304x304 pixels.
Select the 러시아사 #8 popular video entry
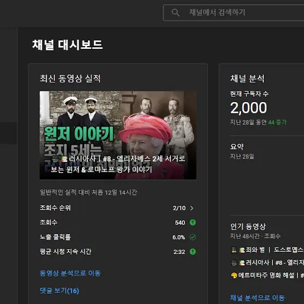pos(267,263)
